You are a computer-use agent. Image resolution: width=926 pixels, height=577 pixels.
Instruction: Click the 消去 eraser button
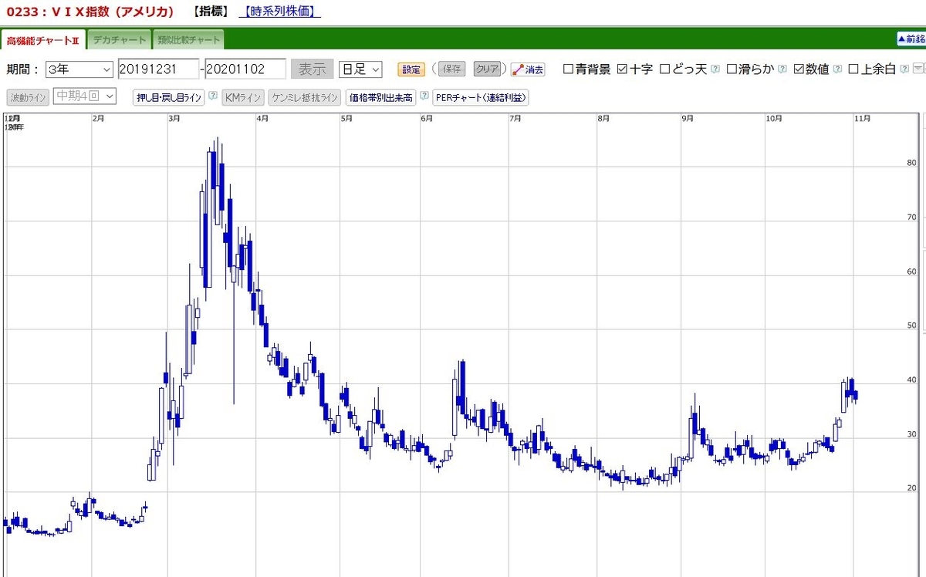[528, 69]
